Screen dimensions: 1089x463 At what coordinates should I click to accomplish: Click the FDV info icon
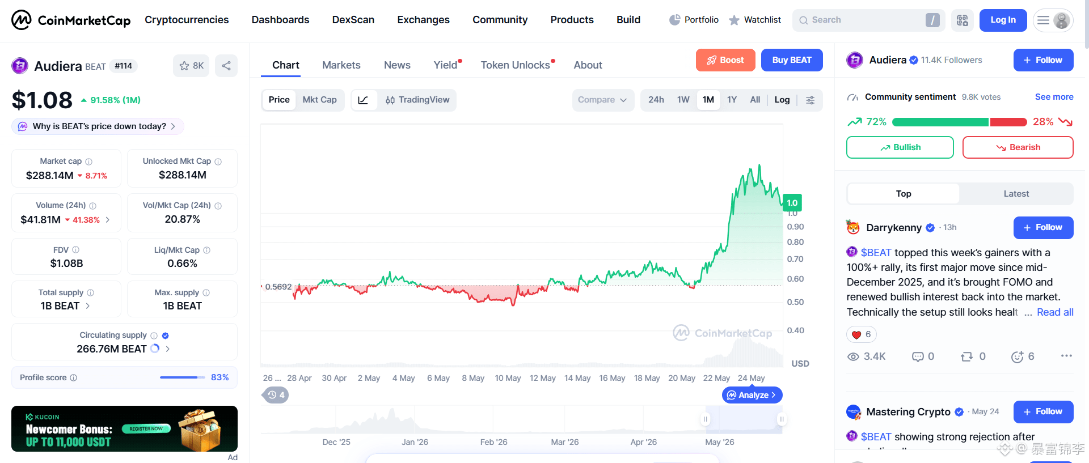click(76, 250)
